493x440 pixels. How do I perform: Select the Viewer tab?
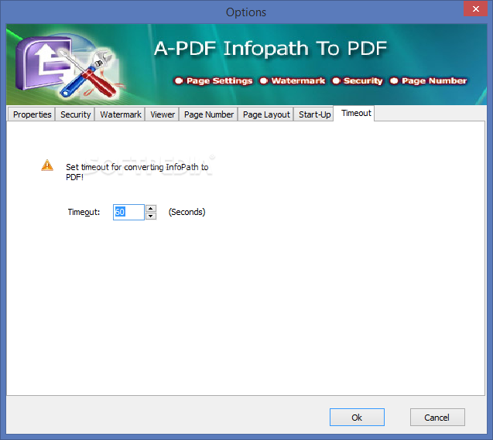[x=163, y=114]
